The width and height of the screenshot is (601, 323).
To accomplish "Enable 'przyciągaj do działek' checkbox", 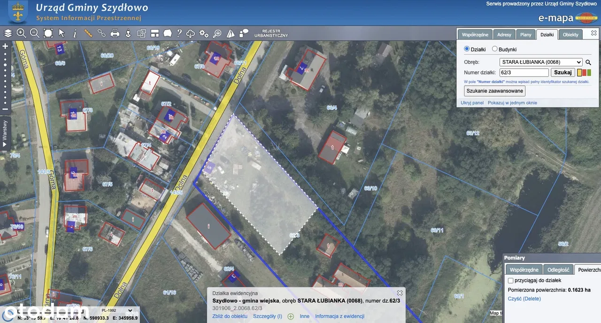I will click(x=511, y=280).
